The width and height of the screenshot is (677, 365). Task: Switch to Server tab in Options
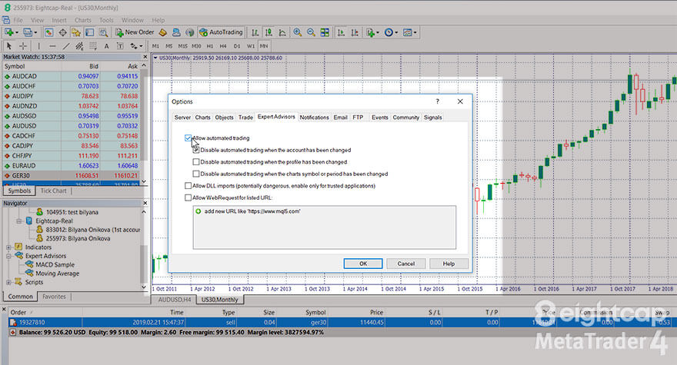pyautogui.click(x=182, y=118)
